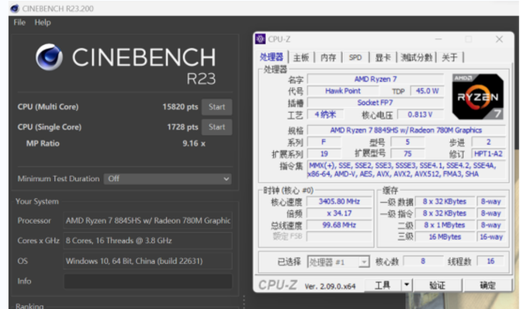Screen dimensions: 520x309
Task: Click the core speed 3405.80 MHz value
Action: coord(339,201)
